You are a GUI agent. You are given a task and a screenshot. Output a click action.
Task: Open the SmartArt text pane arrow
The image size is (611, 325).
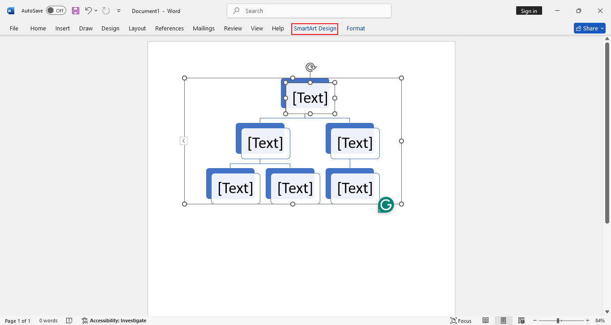(x=183, y=140)
